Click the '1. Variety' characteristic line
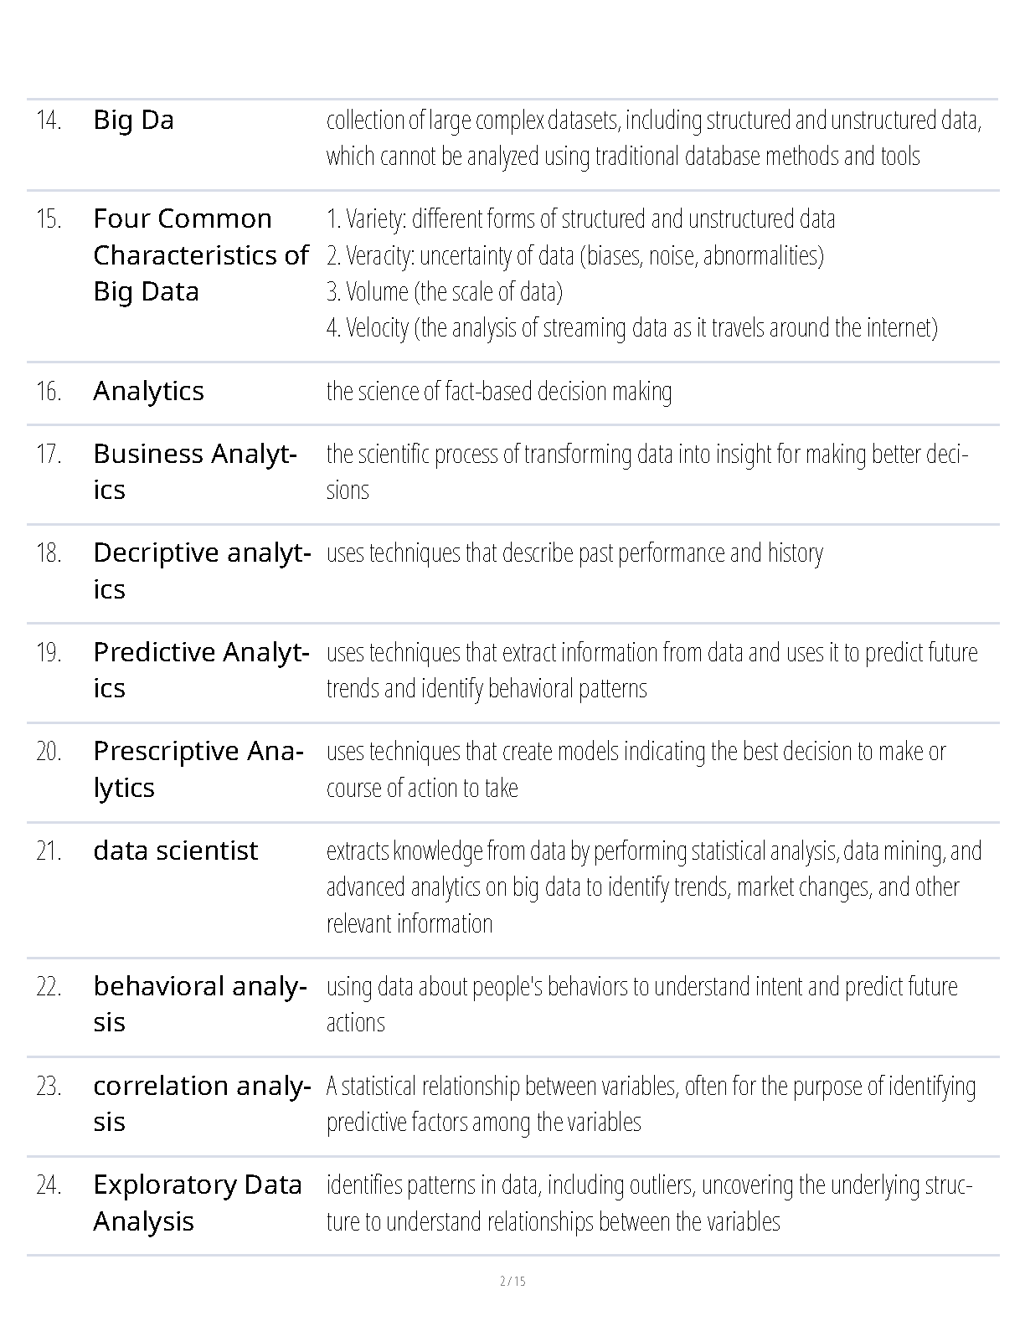Image resolution: width=1025 pixels, height=1326 pixels. (x=580, y=219)
